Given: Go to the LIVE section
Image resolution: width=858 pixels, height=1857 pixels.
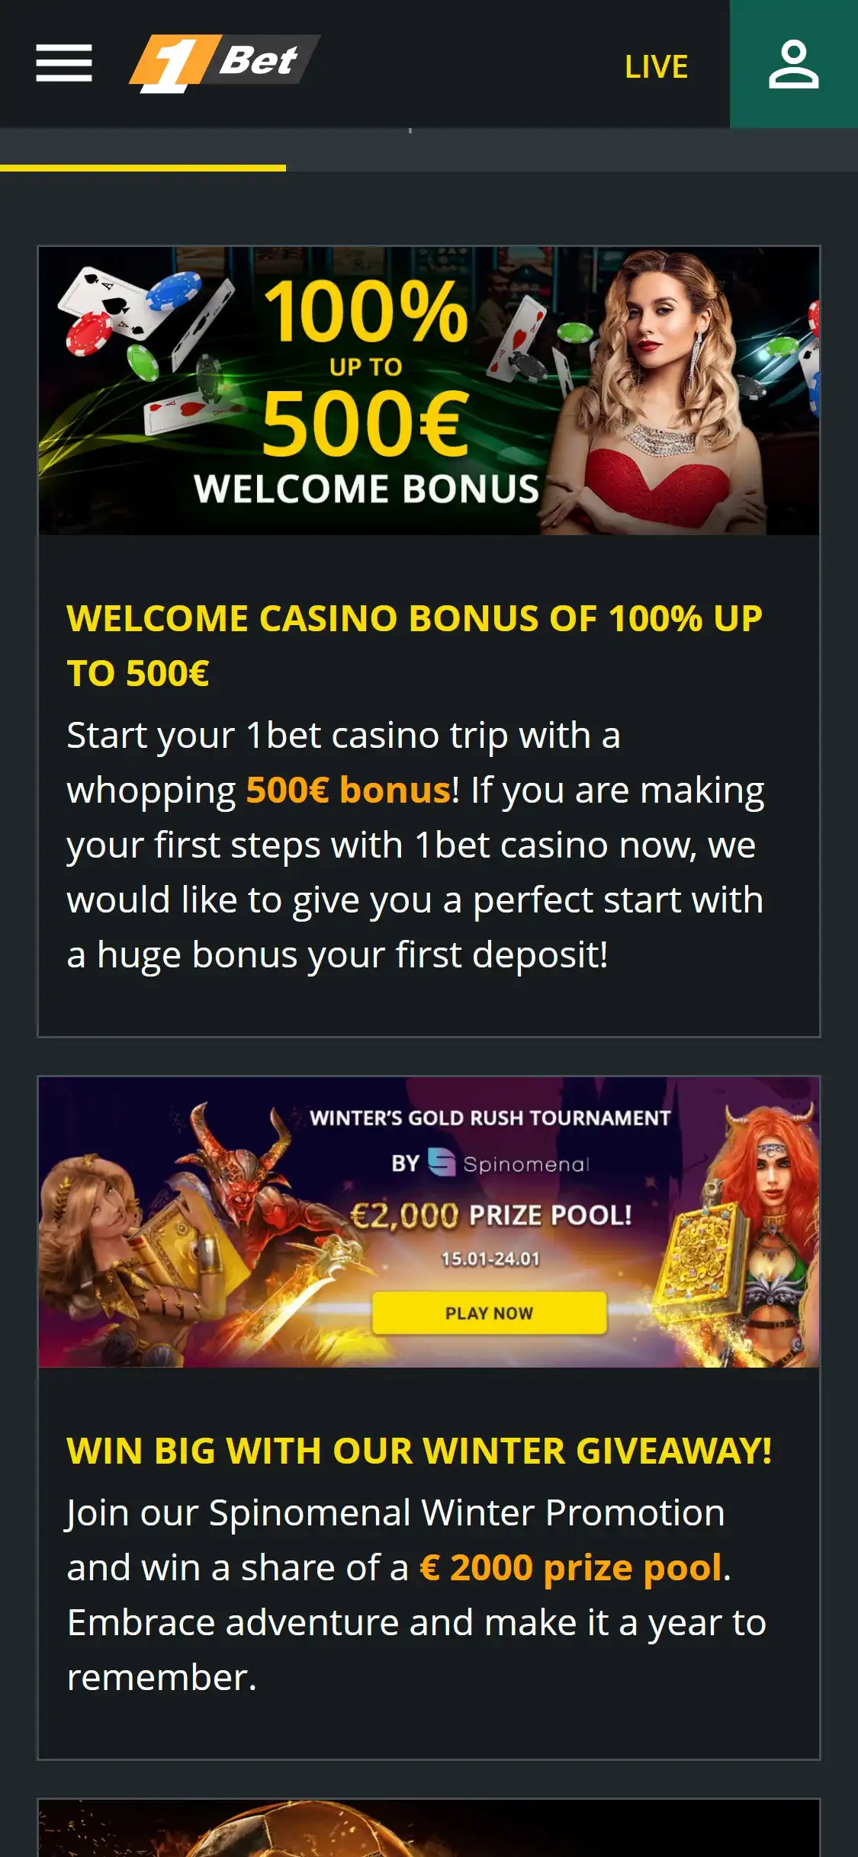Looking at the screenshot, I should 656,67.
